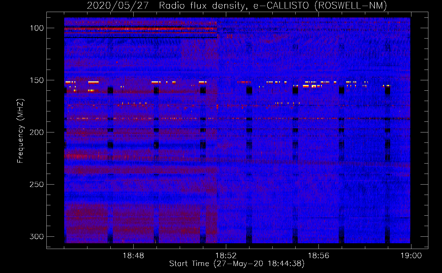Select the date '2020/05/27' in the title
The width and height of the screenshot is (442, 273).
click(x=118, y=6)
